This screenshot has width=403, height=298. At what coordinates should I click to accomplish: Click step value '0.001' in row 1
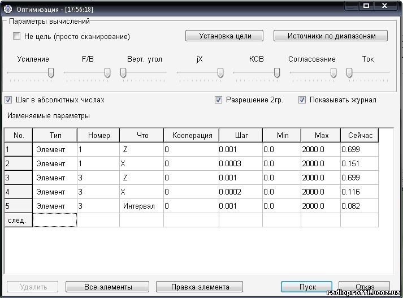pos(241,149)
